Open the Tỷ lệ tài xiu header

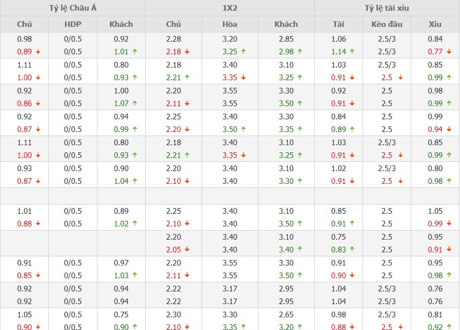click(386, 8)
